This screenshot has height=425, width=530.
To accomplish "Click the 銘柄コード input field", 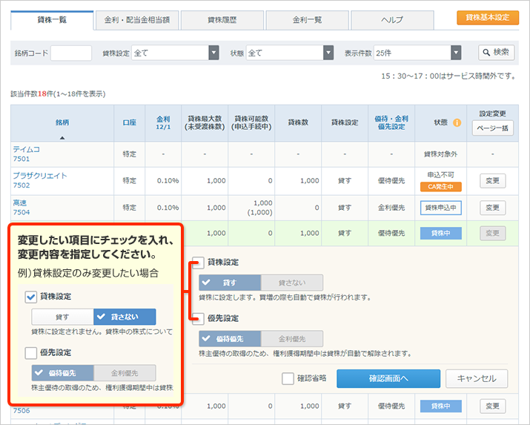I will coord(71,53).
